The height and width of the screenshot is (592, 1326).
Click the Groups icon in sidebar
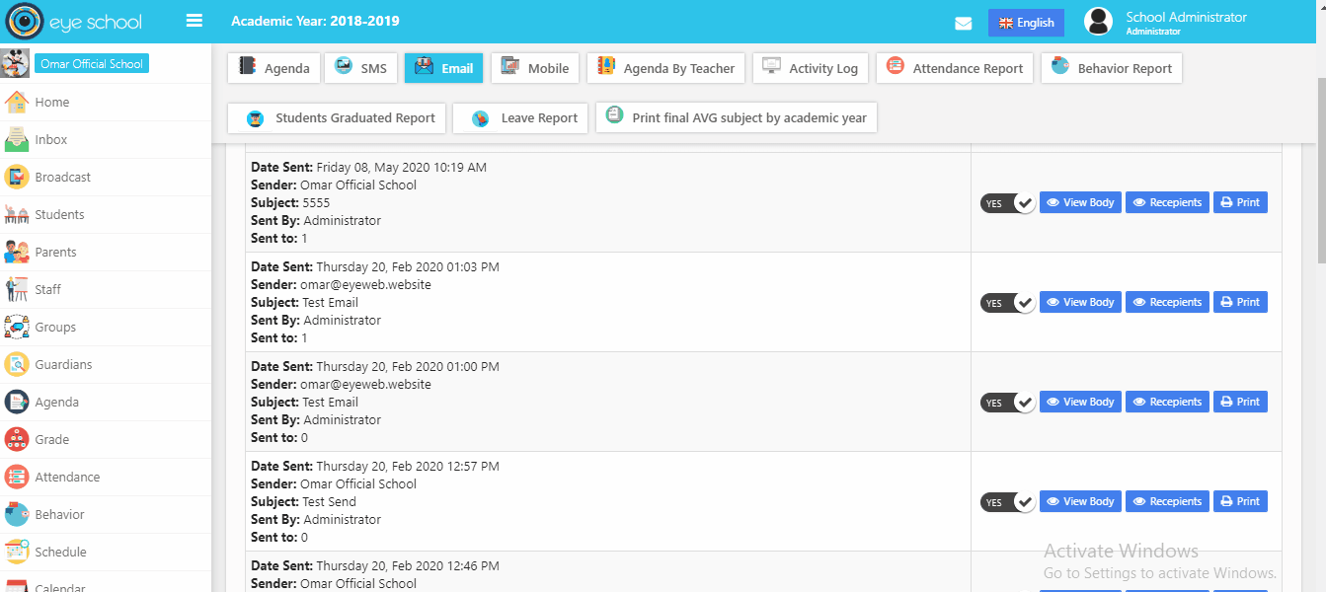[16, 327]
